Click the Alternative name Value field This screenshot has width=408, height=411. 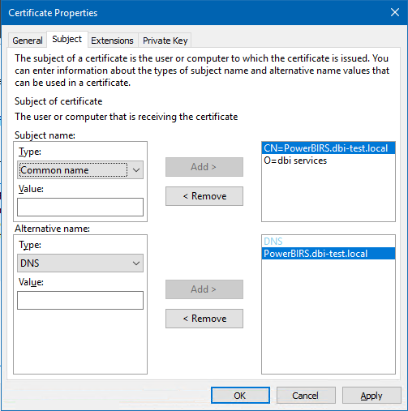click(x=80, y=300)
